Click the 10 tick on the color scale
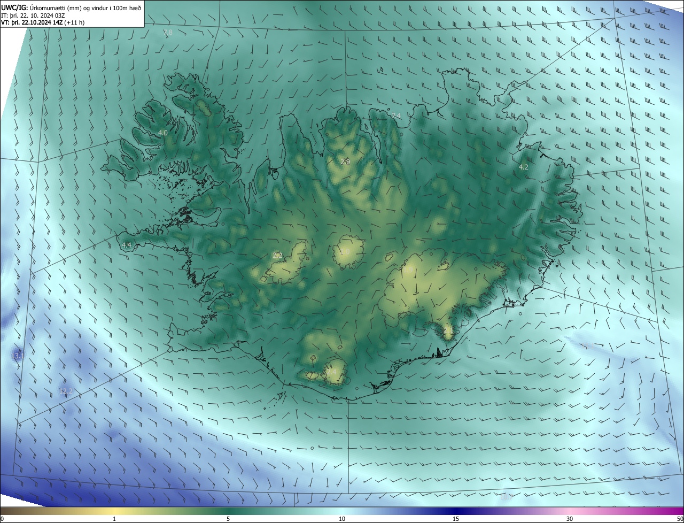684x523 pixels. tap(342, 519)
